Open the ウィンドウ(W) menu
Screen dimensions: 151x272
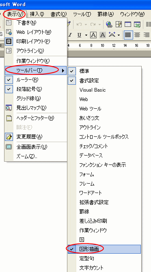(132, 14)
